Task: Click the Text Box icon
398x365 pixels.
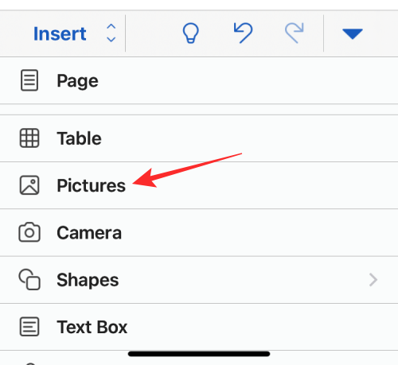Action: tap(29, 327)
